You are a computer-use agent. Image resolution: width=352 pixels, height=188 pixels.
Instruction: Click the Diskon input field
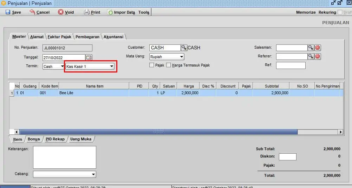click(x=288, y=157)
